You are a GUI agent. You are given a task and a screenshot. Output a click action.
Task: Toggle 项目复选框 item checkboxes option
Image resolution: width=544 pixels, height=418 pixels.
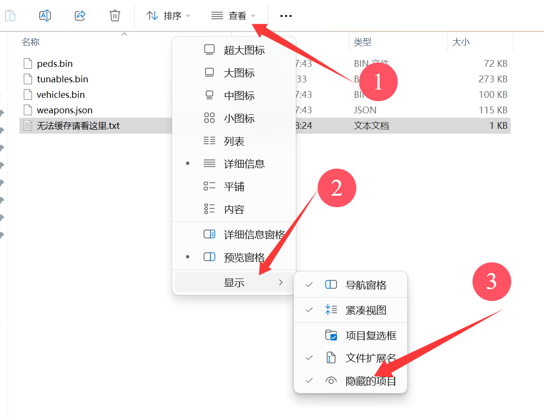[x=370, y=335]
